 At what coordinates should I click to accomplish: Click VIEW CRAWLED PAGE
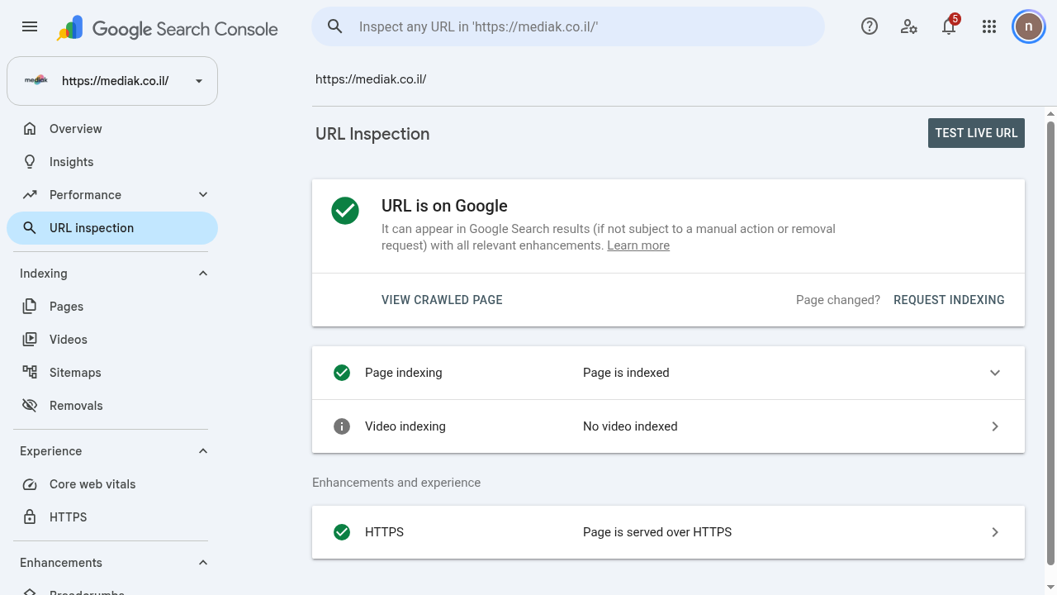(x=442, y=300)
